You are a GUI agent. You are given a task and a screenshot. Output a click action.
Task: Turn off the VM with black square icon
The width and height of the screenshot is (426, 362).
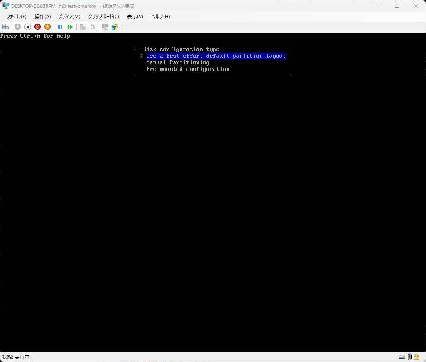click(x=27, y=27)
